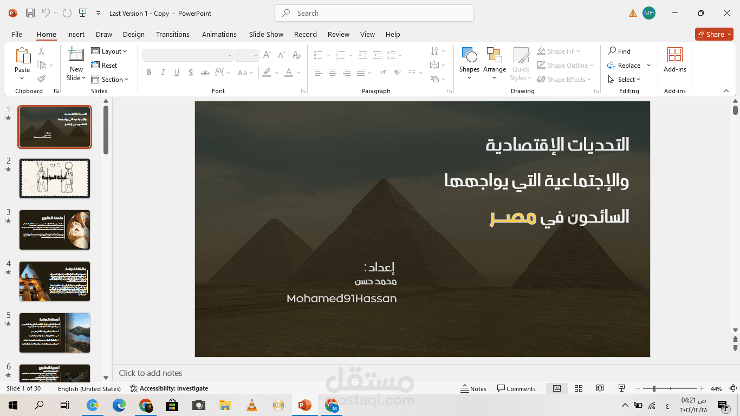Open the Insert tab
Image resolution: width=740 pixels, height=416 pixels.
coord(76,34)
